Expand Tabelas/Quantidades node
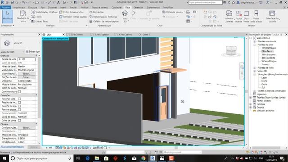The width and height of the screenshot is (288, 162). click(x=251, y=98)
